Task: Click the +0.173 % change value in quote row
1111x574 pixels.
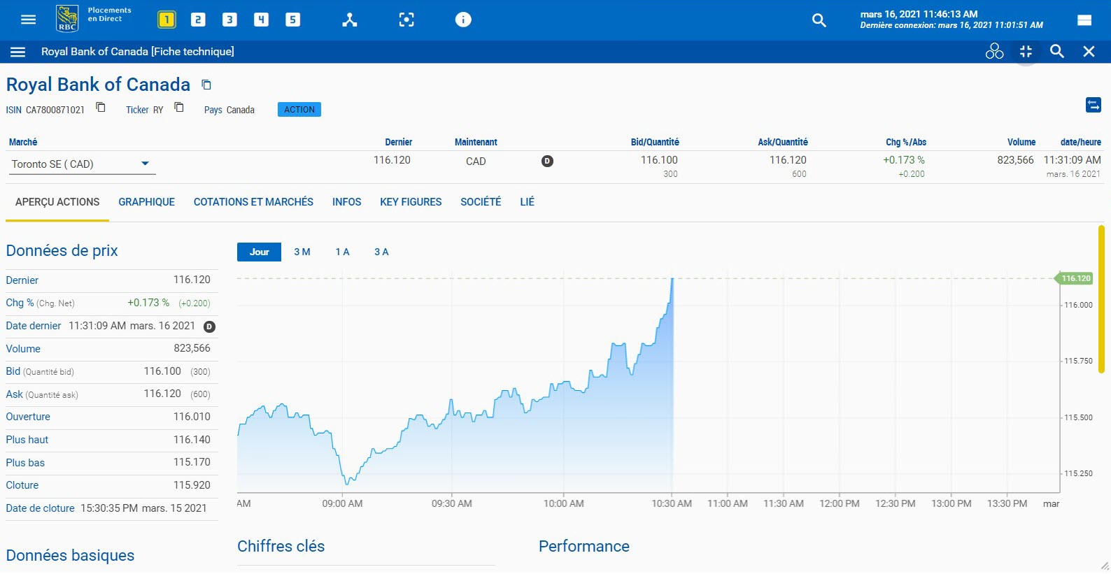Action: [x=903, y=160]
